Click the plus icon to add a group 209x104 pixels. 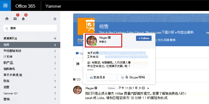tap(55, 39)
